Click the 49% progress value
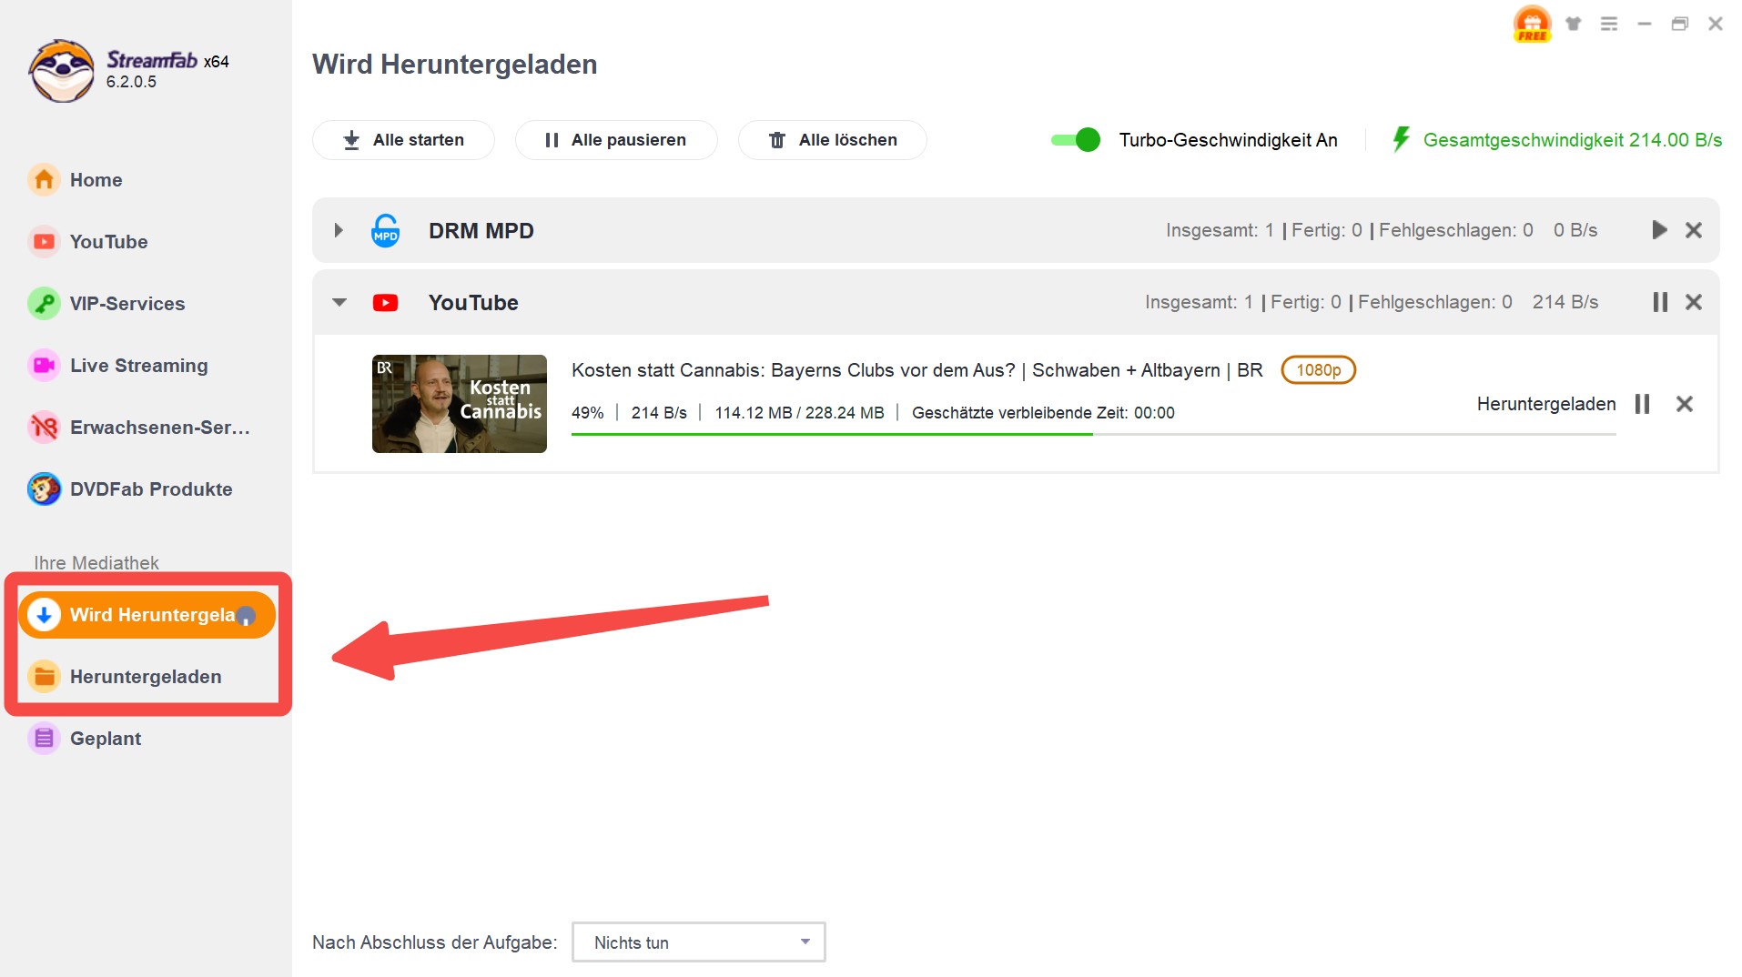This screenshot has width=1742, height=977. 587,413
